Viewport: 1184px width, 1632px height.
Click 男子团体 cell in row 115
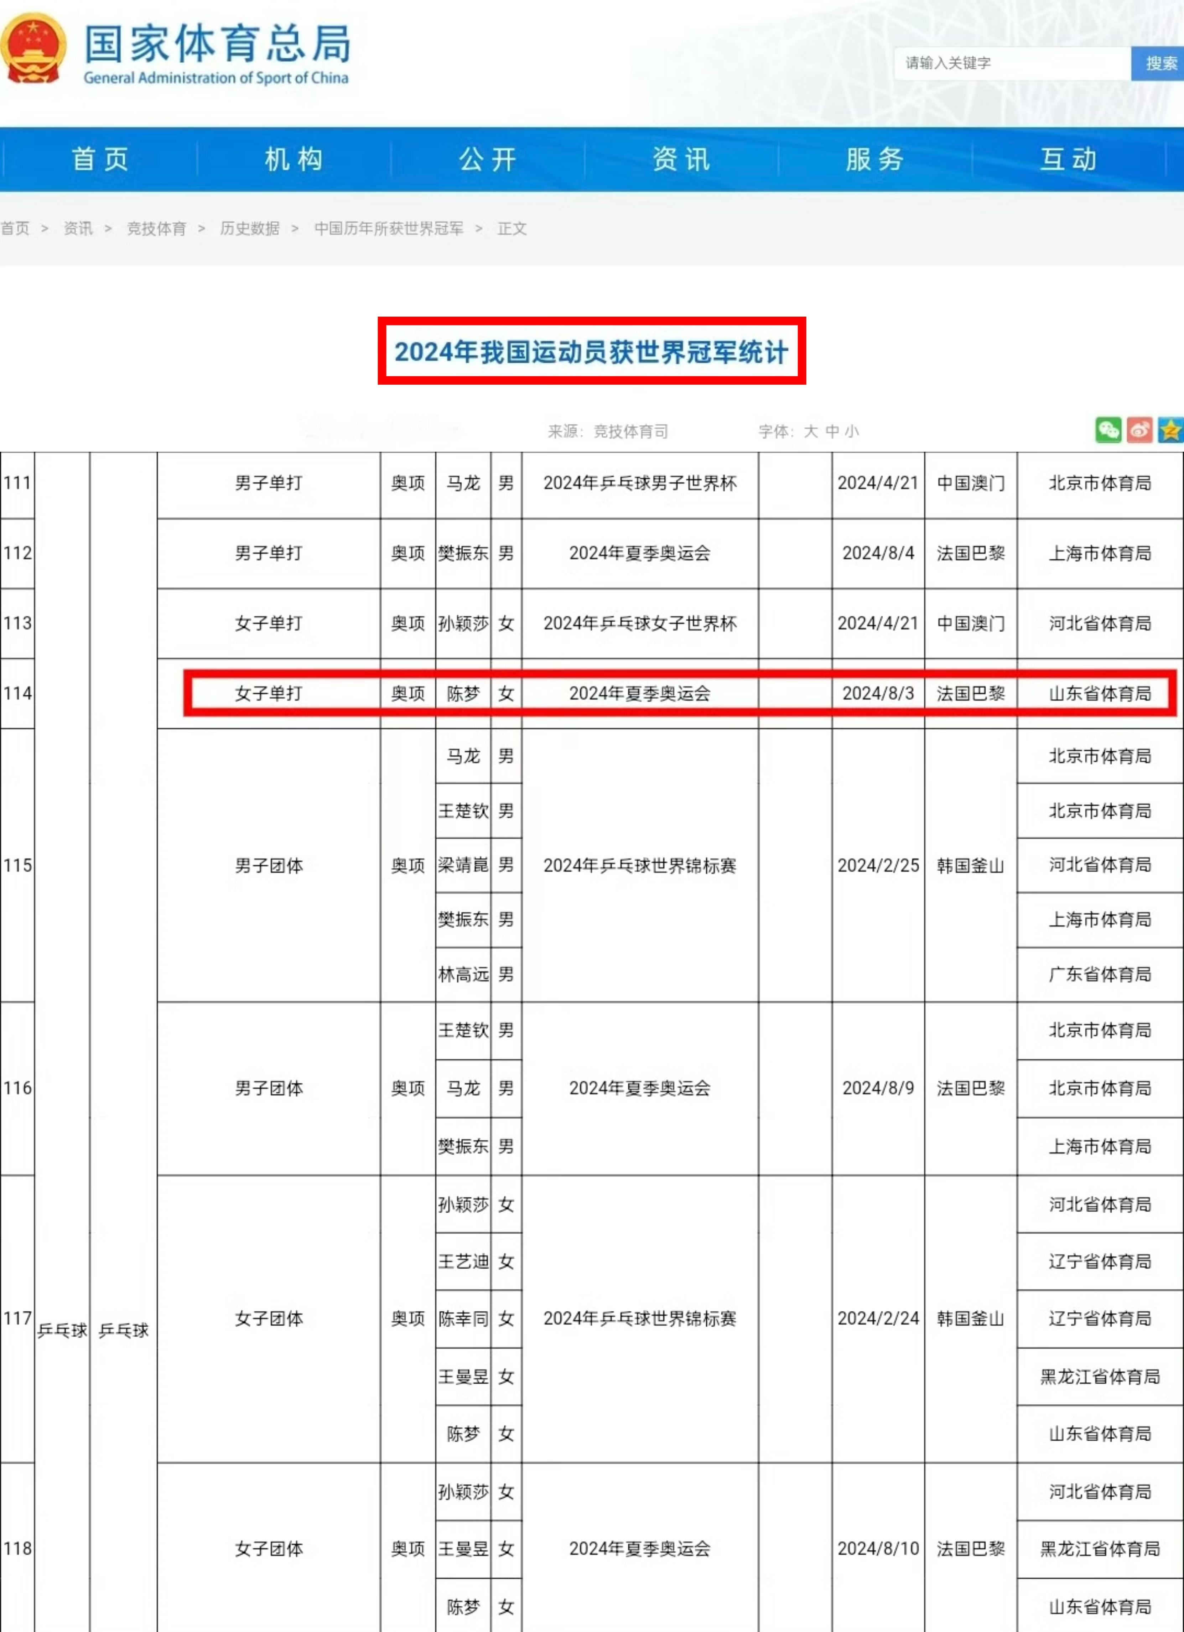(x=268, y=866)
